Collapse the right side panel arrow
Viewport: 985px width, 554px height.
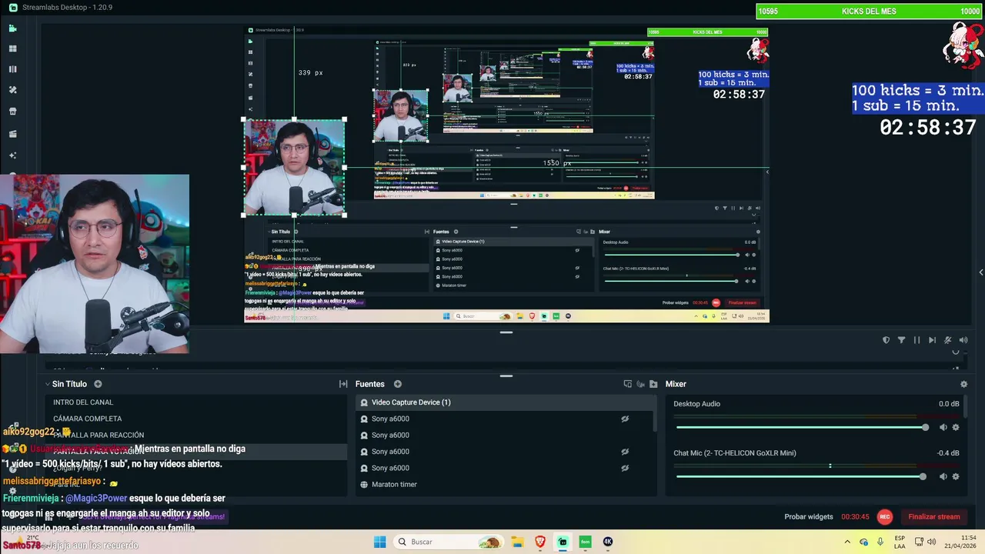point(980,272)
